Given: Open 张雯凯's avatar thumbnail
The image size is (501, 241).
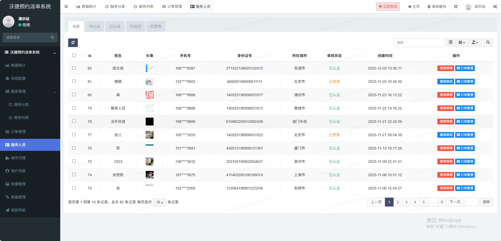Looking at the screenshot, I should click(149, 175).
